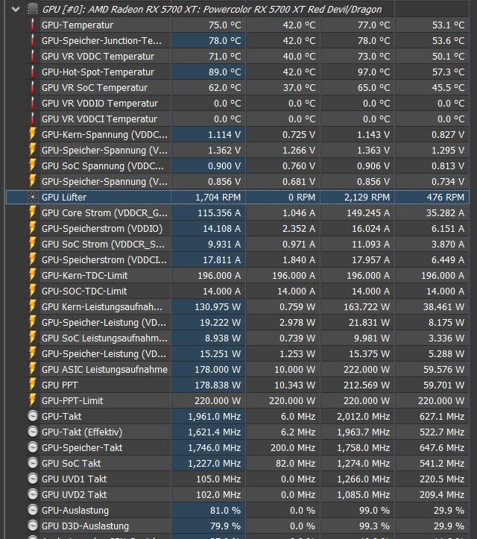This screenshot has height=539, width=477.
Task: Click lightning icon beside GPU-Speicherstrom (VDDIO)
Action: [x=32, y=229]
